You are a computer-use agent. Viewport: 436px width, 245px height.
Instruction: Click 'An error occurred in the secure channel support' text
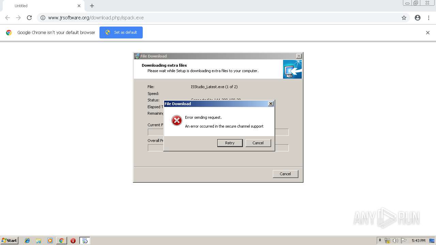(x=224, y=126)
